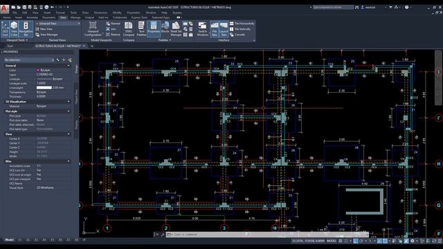443x249 pixels.
Task: Toggle File Tabs display
Action: click(215, 29)
